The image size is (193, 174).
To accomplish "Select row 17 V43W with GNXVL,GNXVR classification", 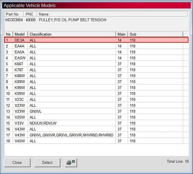I will click(x=96, y=135).
